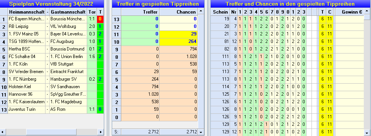Click the Treffer column header

(x=140, y=12)
